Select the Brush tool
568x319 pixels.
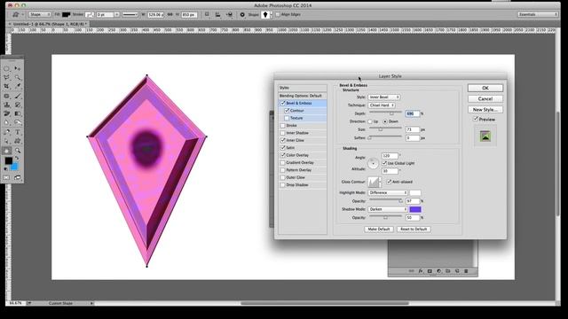point(18,96)
